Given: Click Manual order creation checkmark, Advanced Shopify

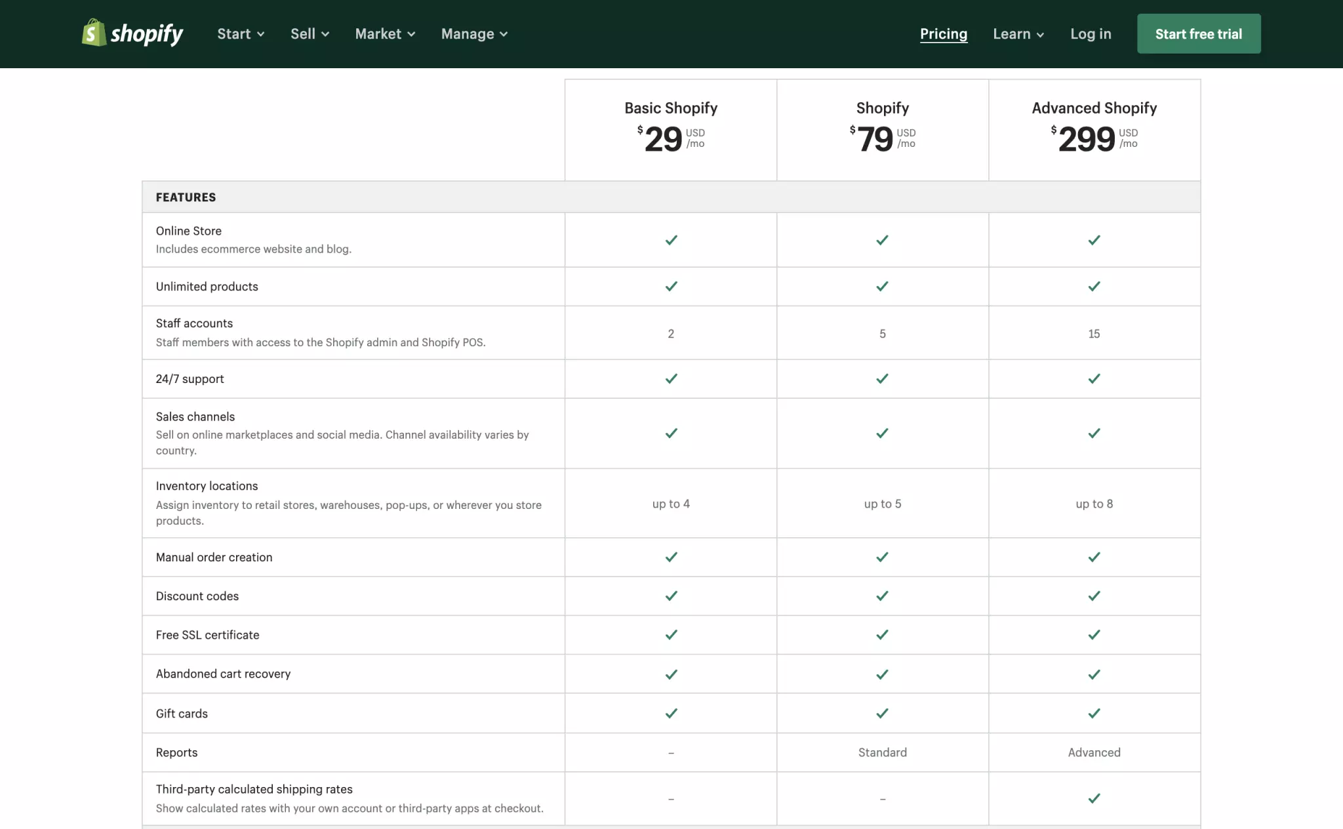Looking at the screenshot, I should (1094, 557).
